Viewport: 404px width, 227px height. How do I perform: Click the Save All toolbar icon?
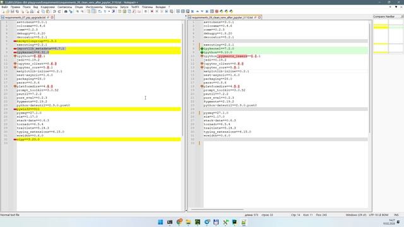tap(17, 11)
